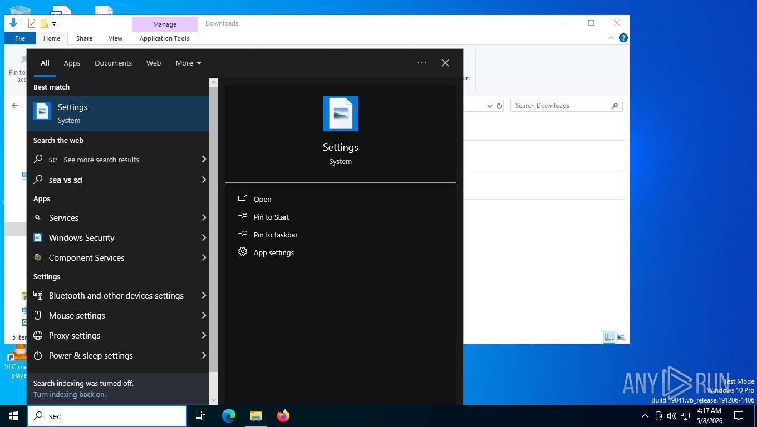757x427 pixels.
Task: Expand the More filter dropdown
Action: point(189,63)
